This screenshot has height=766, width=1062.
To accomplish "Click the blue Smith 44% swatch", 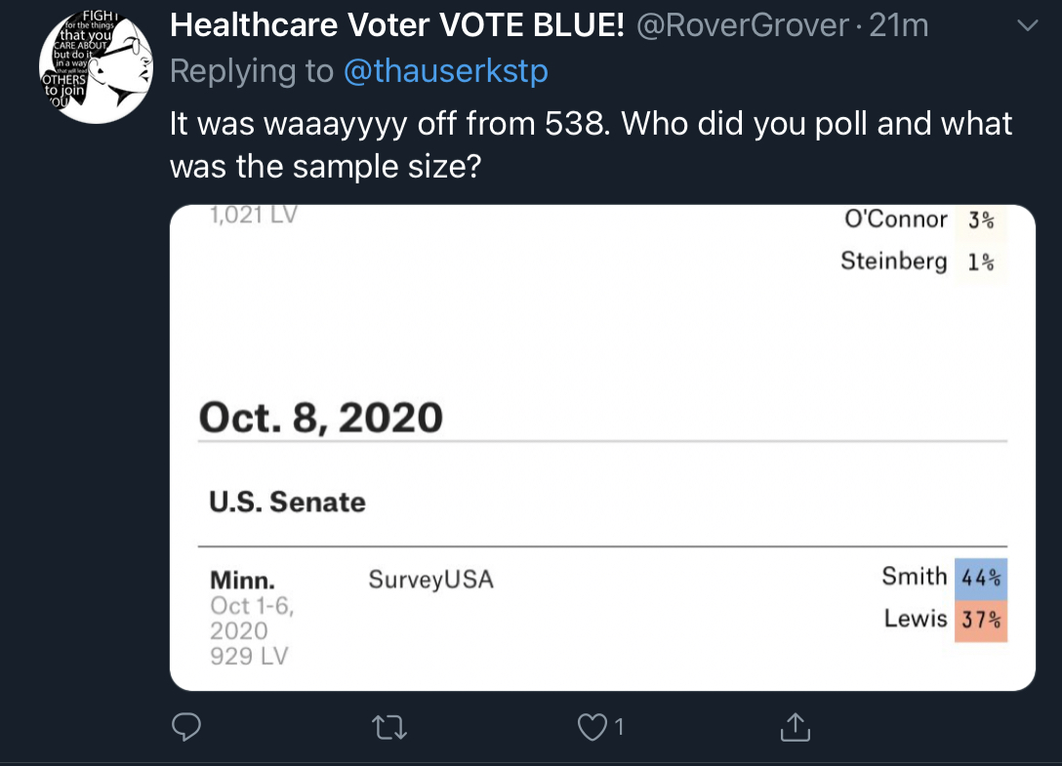I will (981, 579).
